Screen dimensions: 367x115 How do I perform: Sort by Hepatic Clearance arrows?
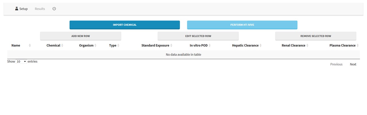[260, 45]
